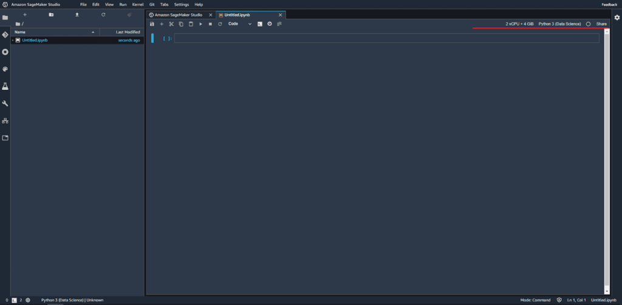Upload files using the upload icon

coord(77,15)
